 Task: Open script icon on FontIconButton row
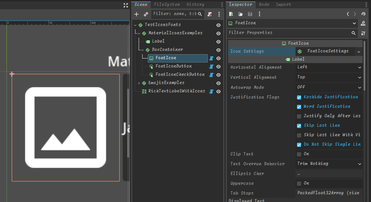click(211, 67)
